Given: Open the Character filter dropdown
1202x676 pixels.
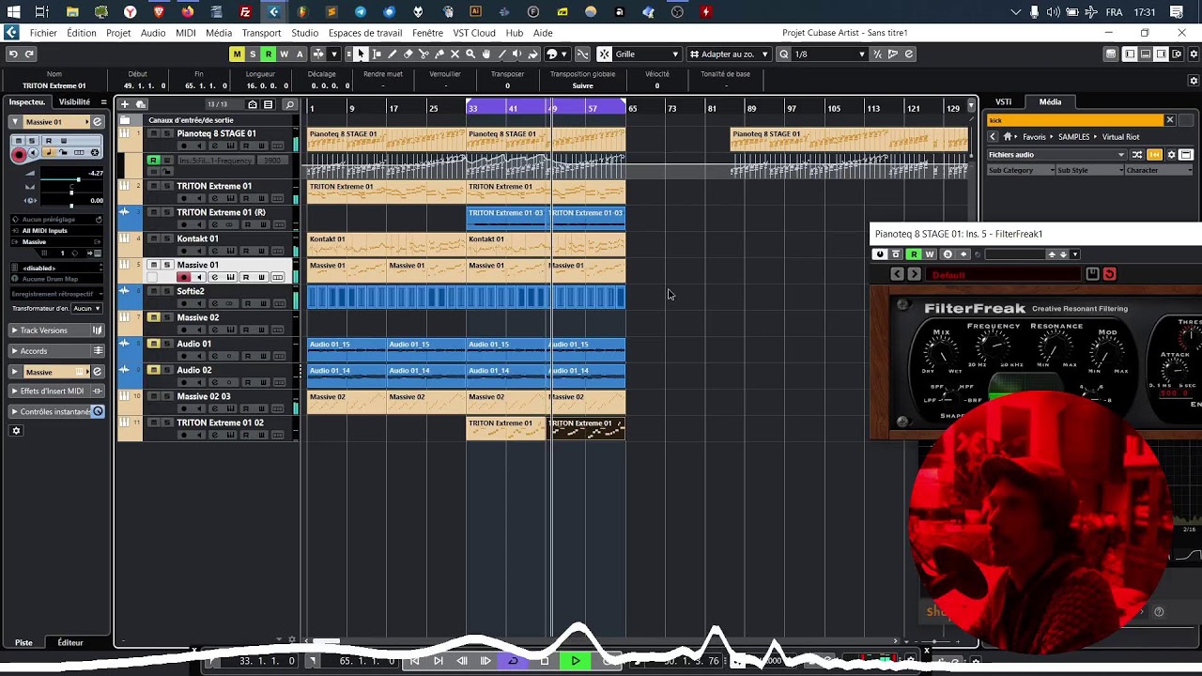Looking at the screenshot, I should point(1159,170).
